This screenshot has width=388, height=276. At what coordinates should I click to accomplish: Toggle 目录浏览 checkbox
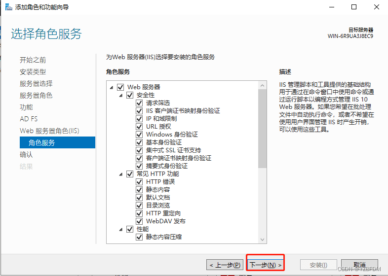[139, 206]
